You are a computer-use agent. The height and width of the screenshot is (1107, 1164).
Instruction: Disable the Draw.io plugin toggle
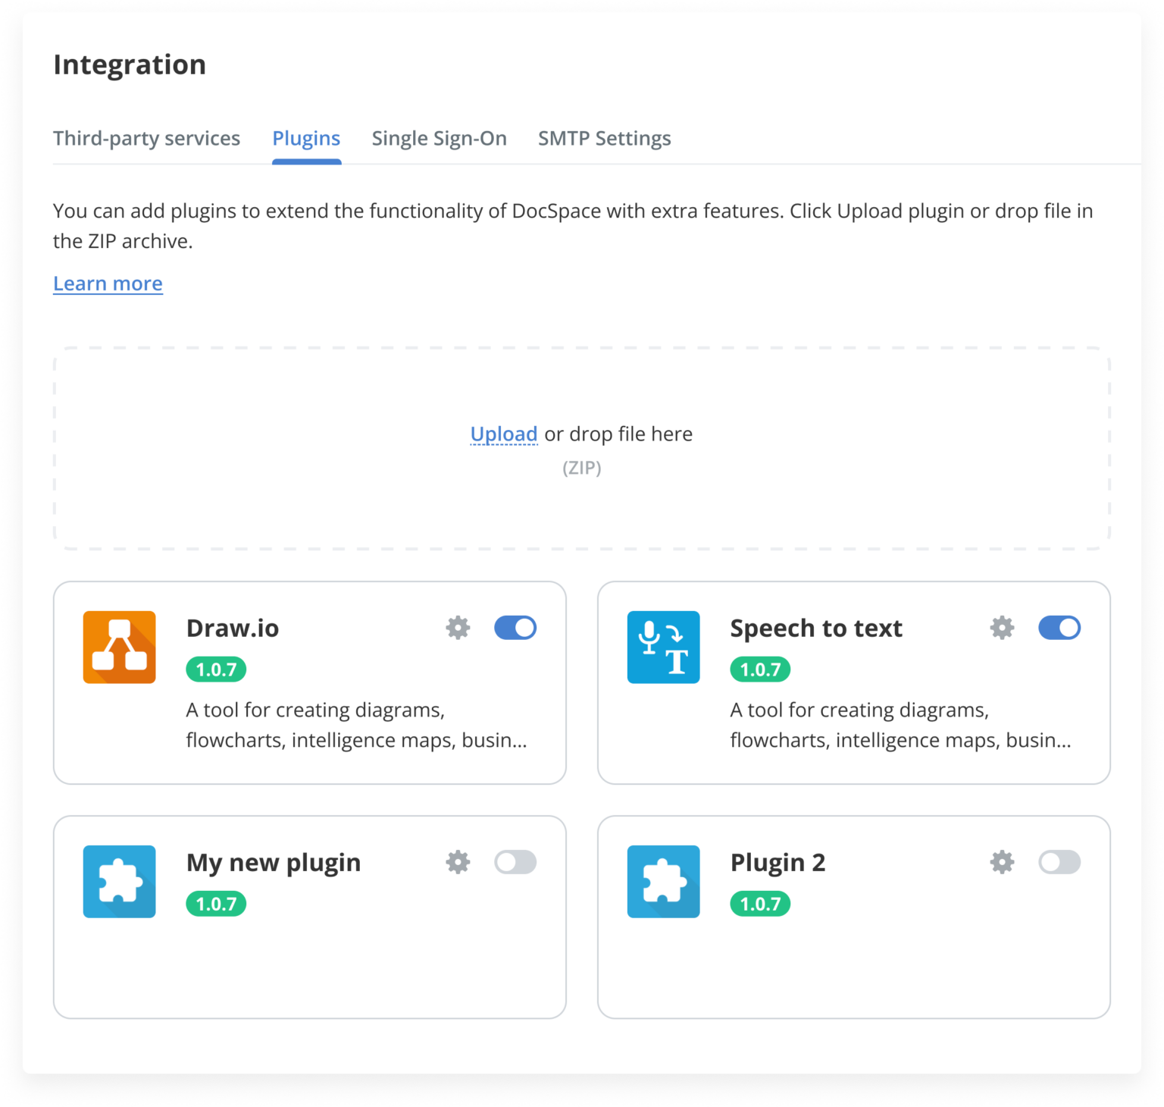[x=515, y=628]
